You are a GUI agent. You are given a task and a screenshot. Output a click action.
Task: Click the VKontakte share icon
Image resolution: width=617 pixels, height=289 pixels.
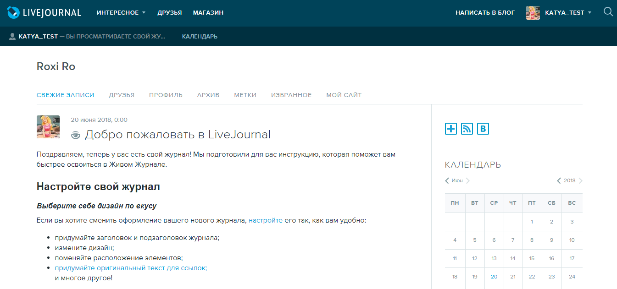(x=483, y=129)
